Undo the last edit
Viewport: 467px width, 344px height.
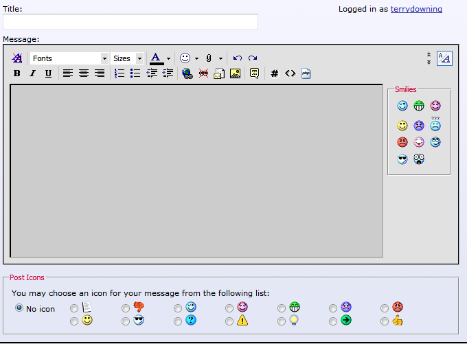238,58
